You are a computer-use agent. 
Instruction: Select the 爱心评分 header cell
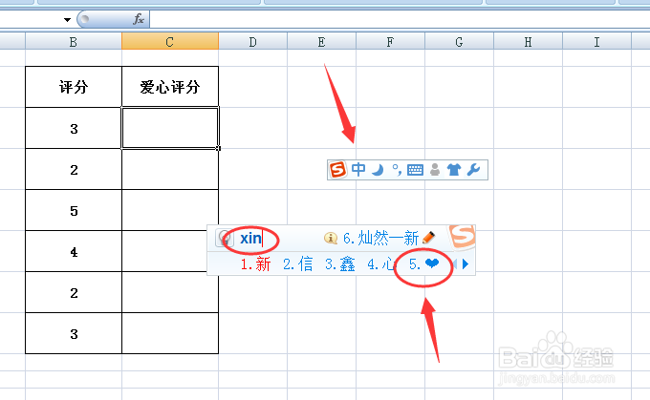point(170,87)
